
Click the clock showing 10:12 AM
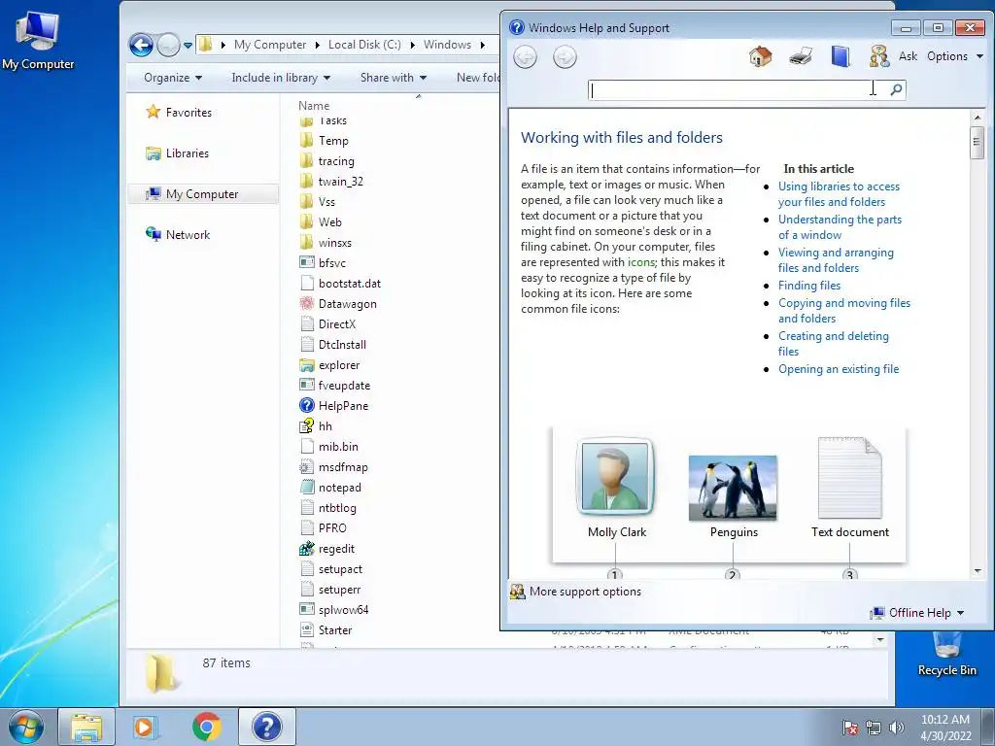pyautogui.click(x=945, y=720)
